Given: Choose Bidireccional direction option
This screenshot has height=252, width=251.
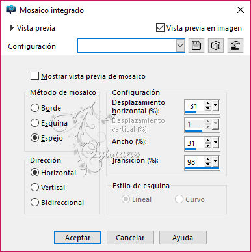Looking at the screenshot, I should (x=34, y=203).
